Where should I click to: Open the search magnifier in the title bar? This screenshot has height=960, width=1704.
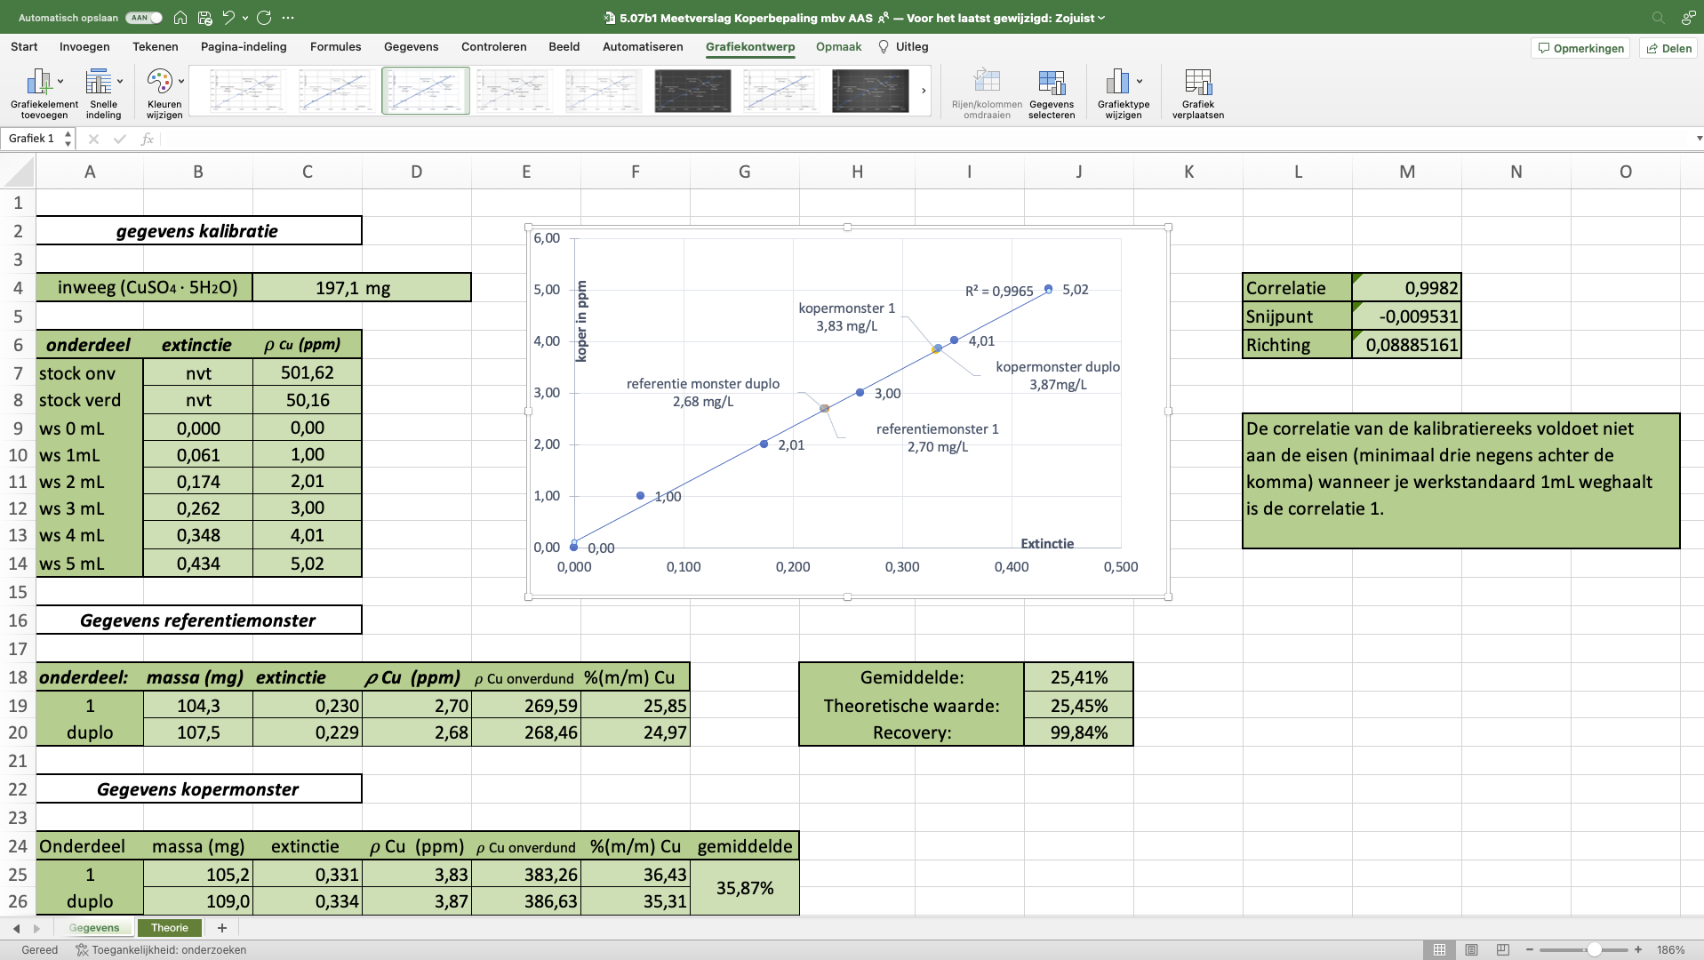(x=1657, y=17)
